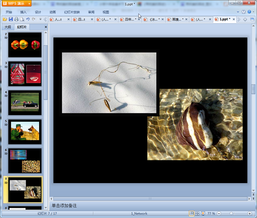Click animation star icon beside slide 2

tap(6, 38)
